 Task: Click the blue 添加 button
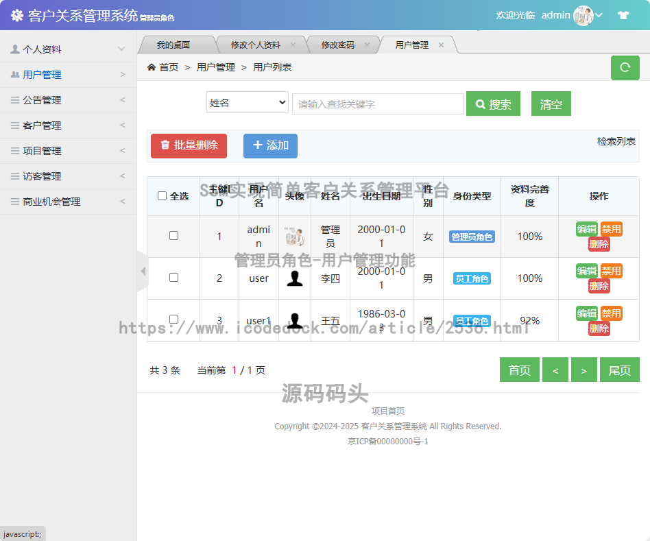(x=270, y=145)
